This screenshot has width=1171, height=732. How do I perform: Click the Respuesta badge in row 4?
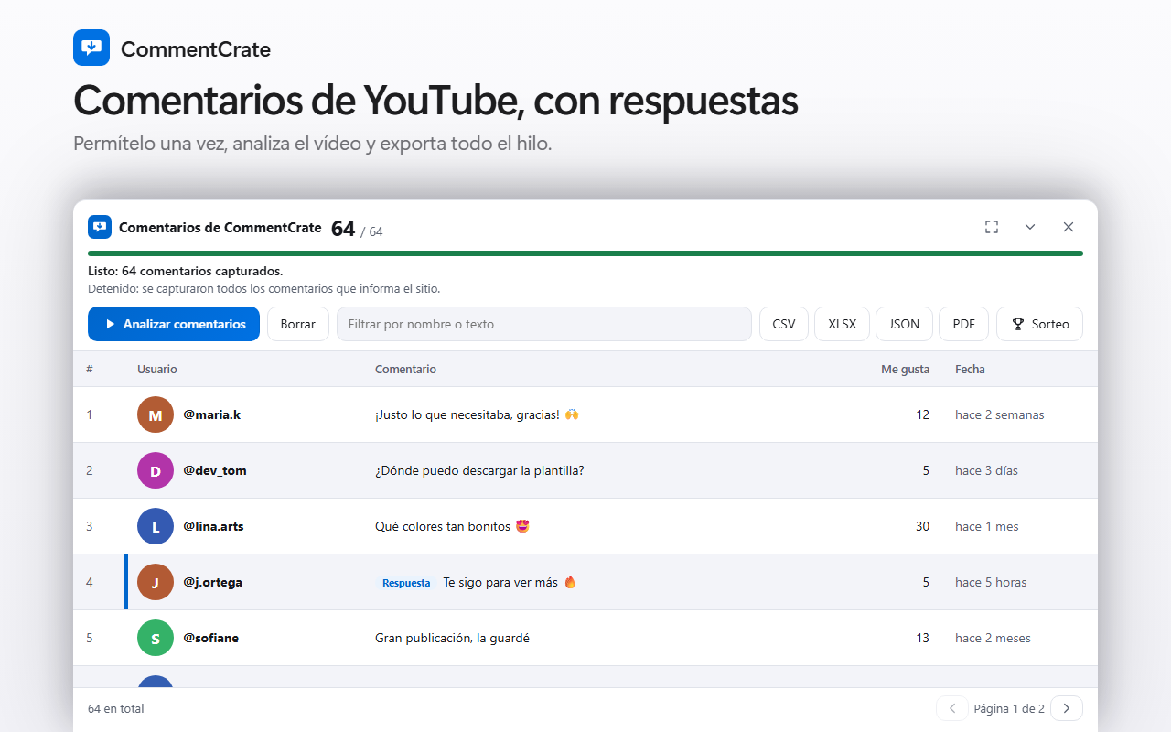pyautogui.click(x=406, y=583)
